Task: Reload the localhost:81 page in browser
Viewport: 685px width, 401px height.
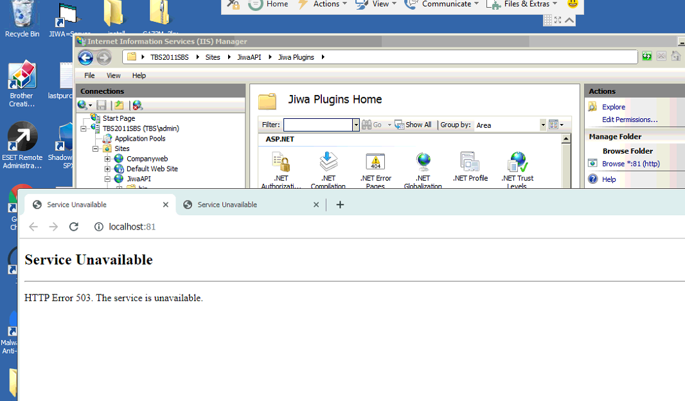Action: (x=74, y=227)
